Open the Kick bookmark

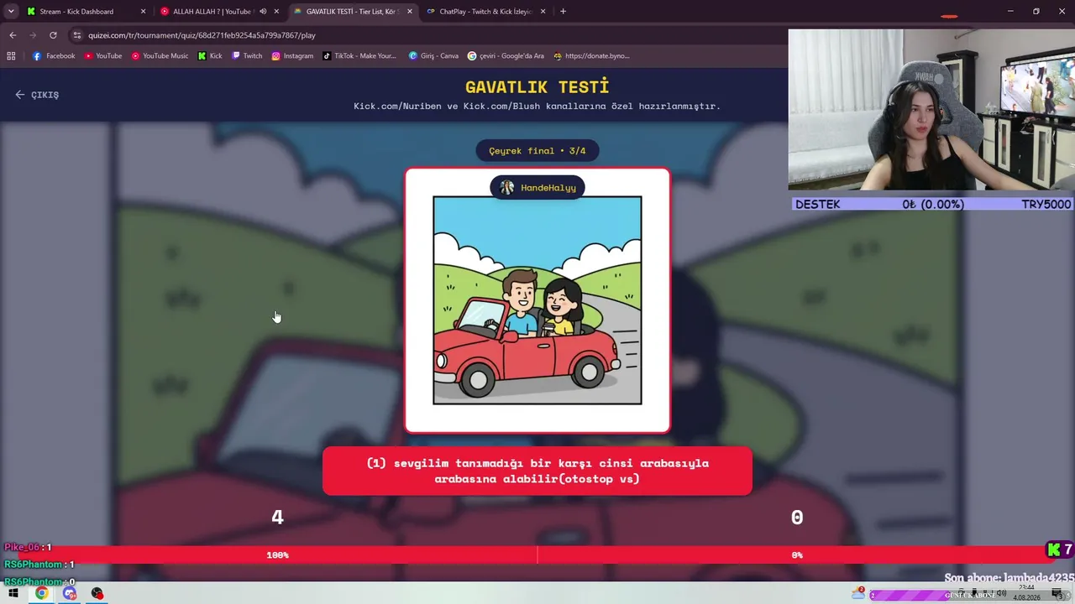(210, 56)
